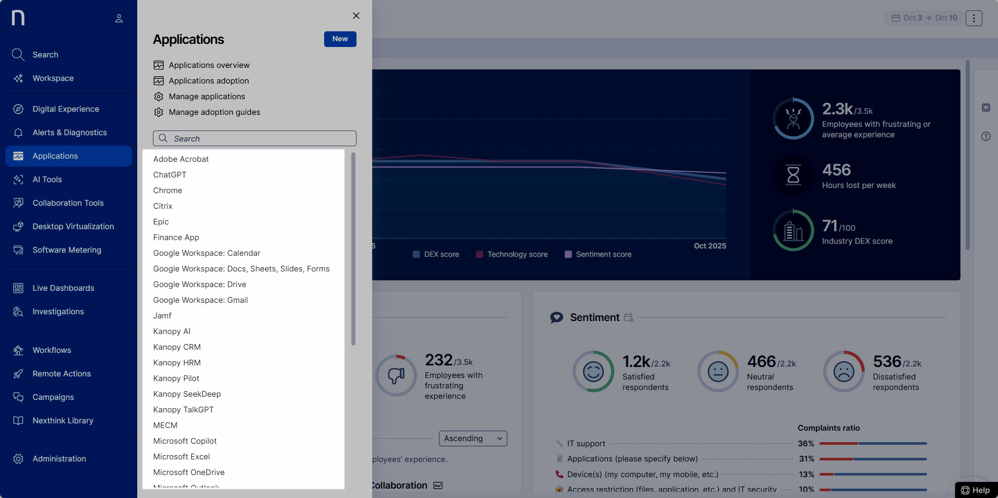Toggle Sentiment score legend series
998x498 pixels.
pyautogui.click(x=598, y=255)
